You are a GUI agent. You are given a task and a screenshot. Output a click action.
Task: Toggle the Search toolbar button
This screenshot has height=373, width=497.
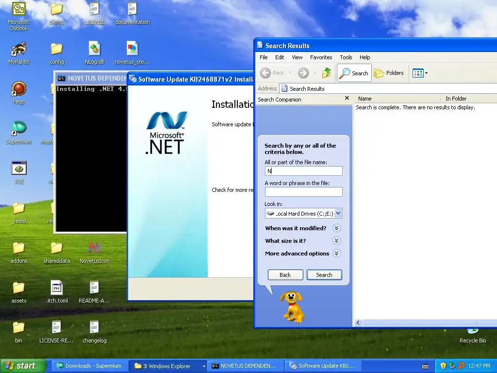coord(354,73)
